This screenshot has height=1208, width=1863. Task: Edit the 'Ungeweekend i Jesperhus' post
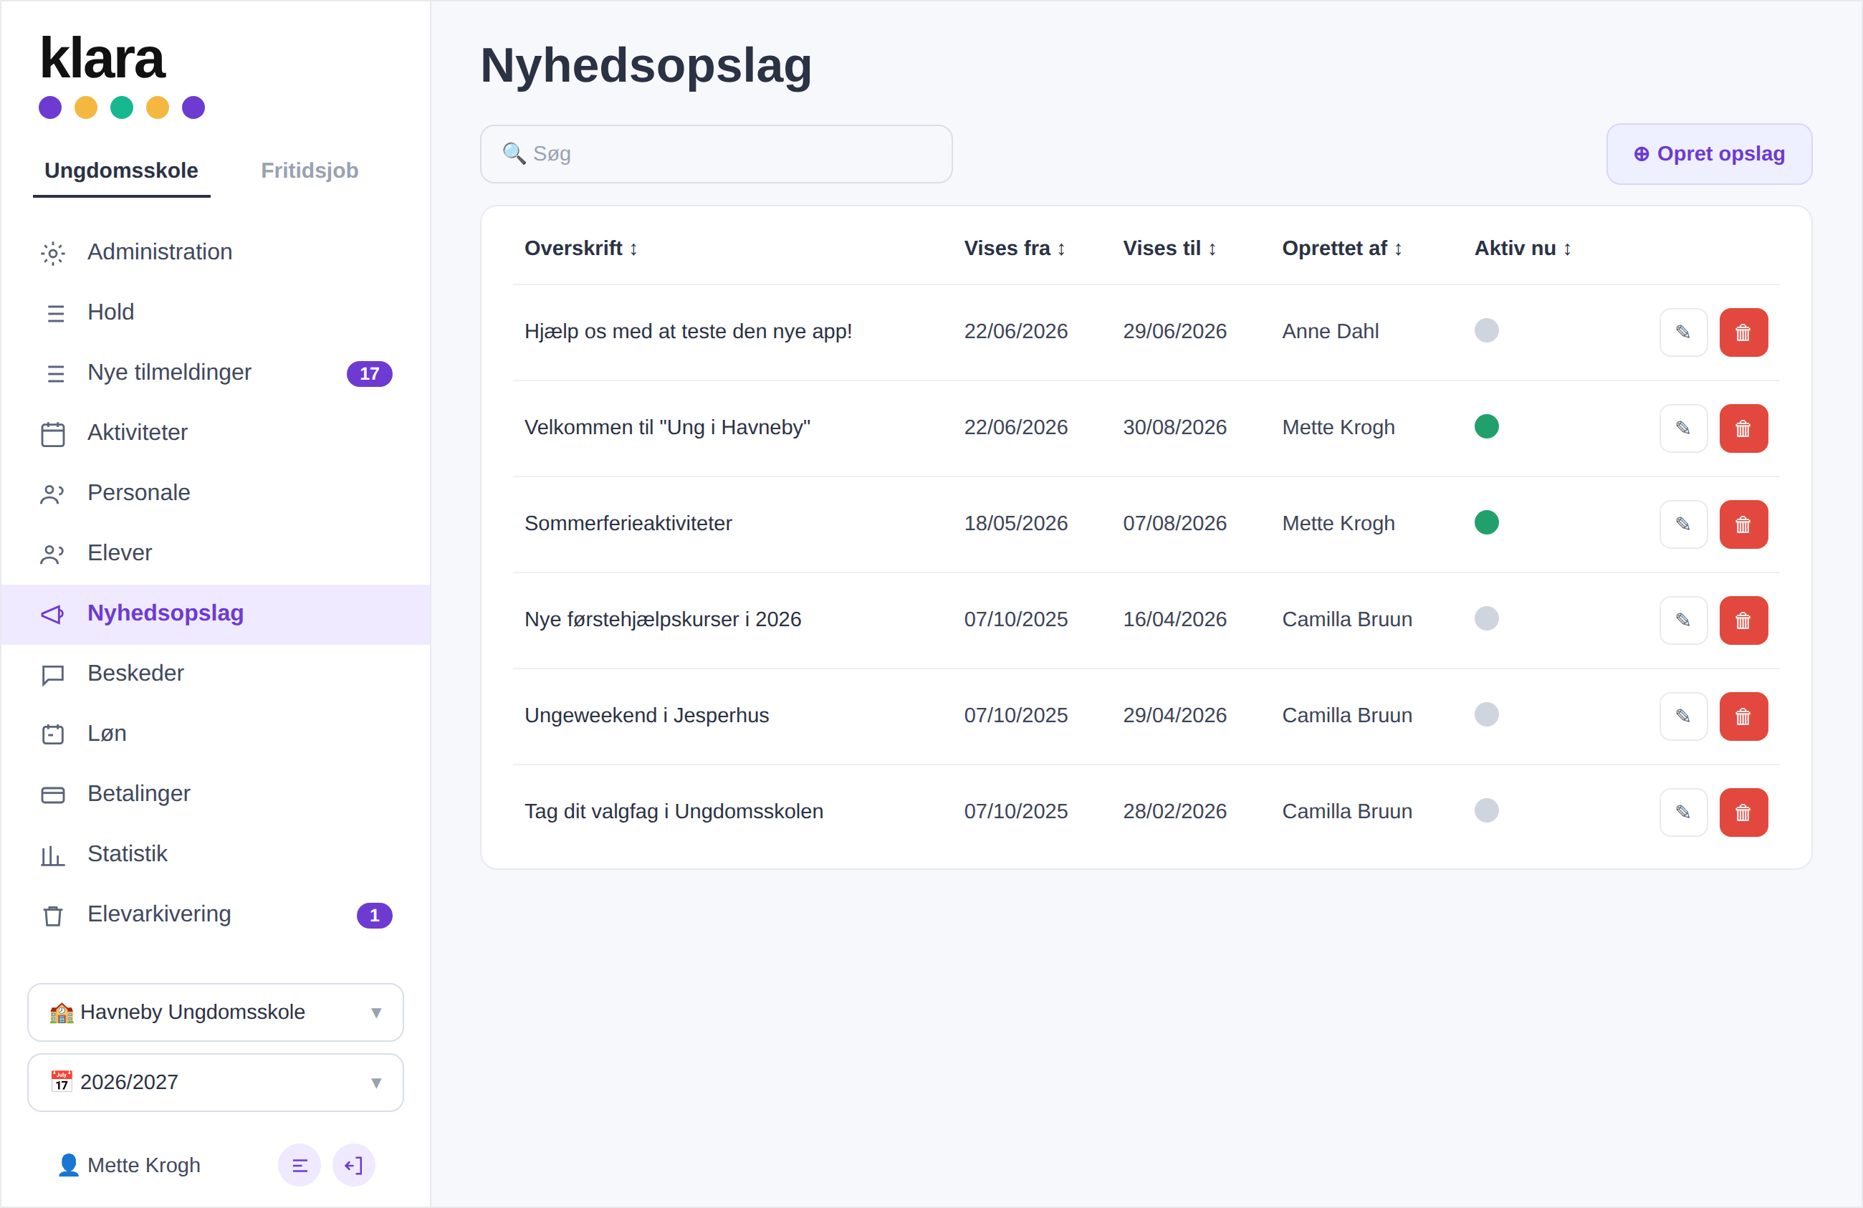click(x=1683, y=716)
